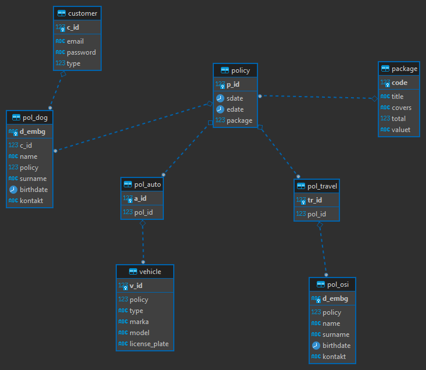Screen dimensions: 426x370
Task: Click the package table icon
Action: [x=385, y=69]
